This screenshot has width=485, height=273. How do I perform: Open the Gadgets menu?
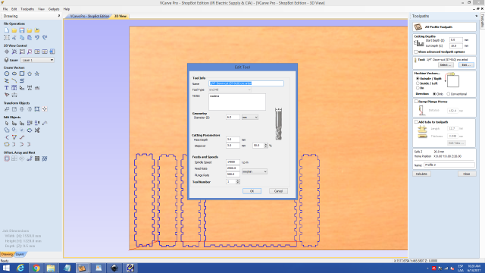54,9
